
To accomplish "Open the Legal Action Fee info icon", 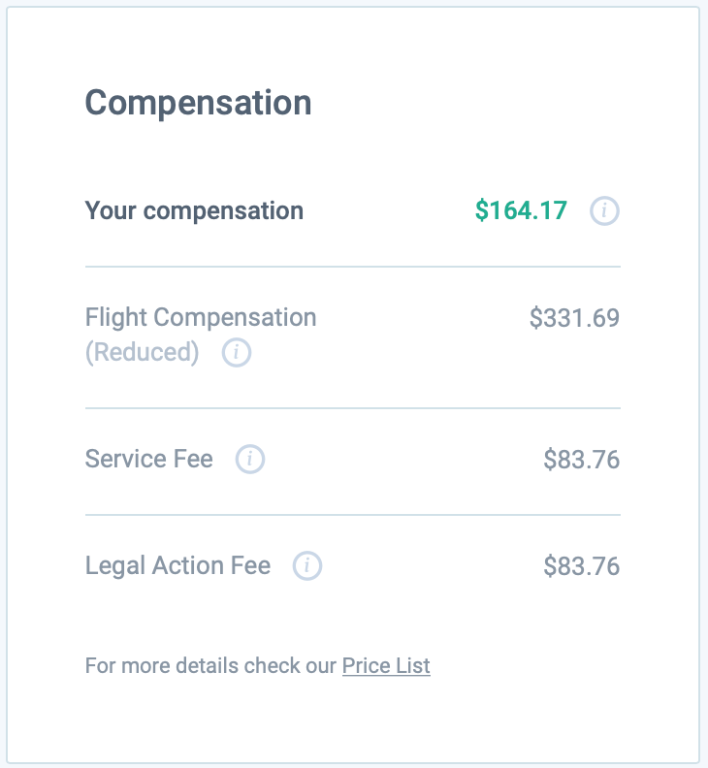I will [307, 565].
